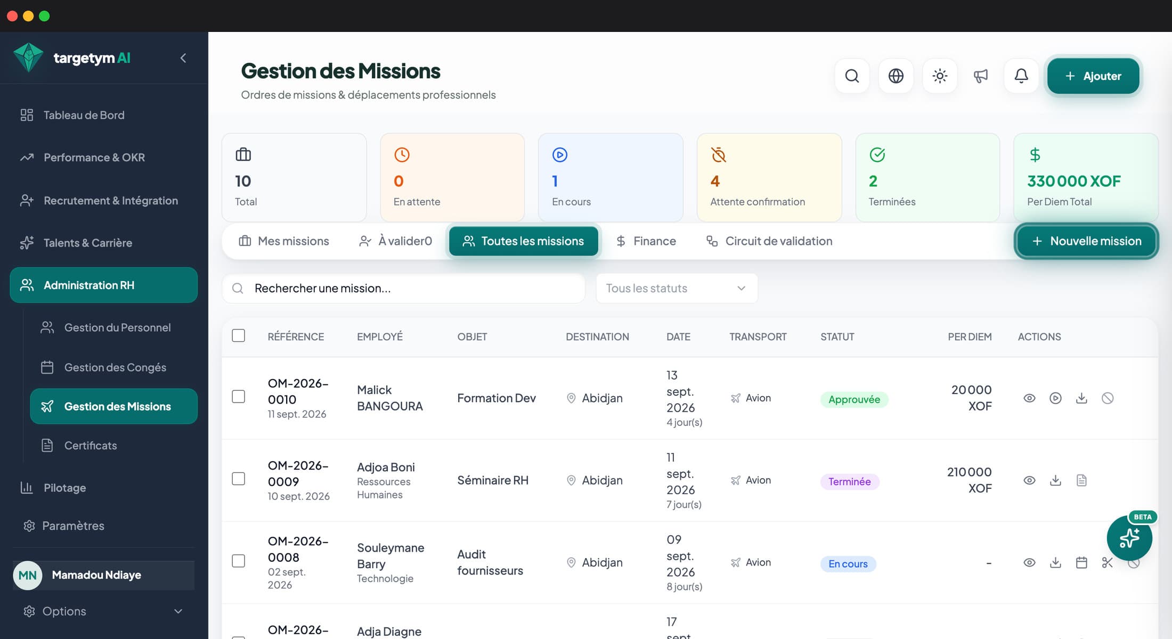View mission OM-2026-0008 details eye icon

1029,562
